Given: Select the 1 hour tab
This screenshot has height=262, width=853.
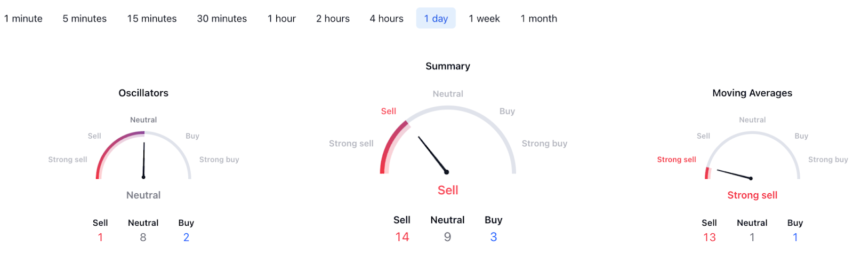Looking at the screenshot, I should (281, 19).
